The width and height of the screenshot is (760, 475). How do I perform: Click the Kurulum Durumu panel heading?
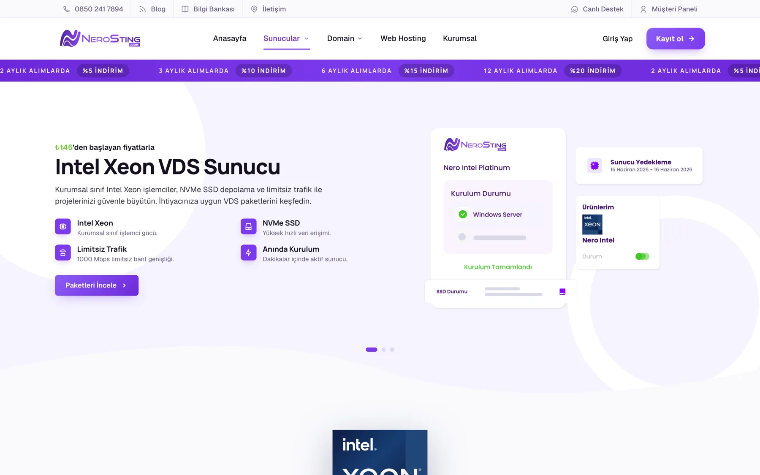click(x=481, y=193)
